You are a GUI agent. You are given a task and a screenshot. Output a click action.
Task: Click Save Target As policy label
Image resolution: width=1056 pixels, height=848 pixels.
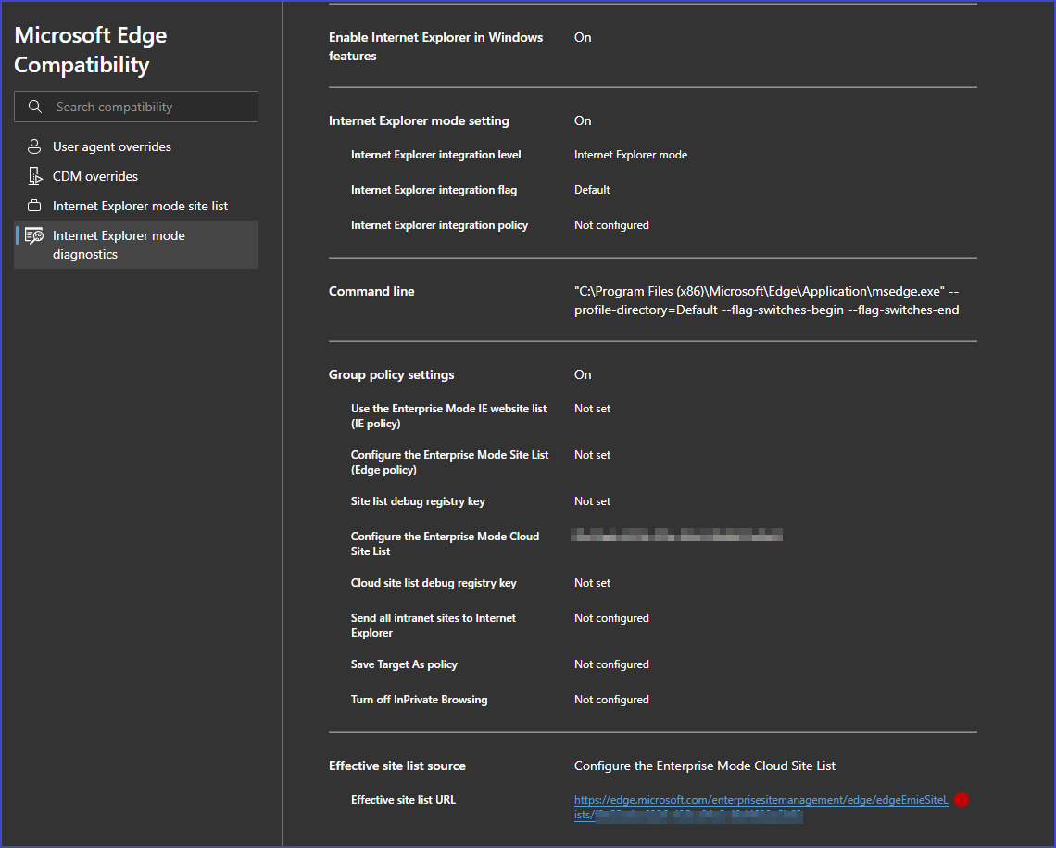(404, 664)
